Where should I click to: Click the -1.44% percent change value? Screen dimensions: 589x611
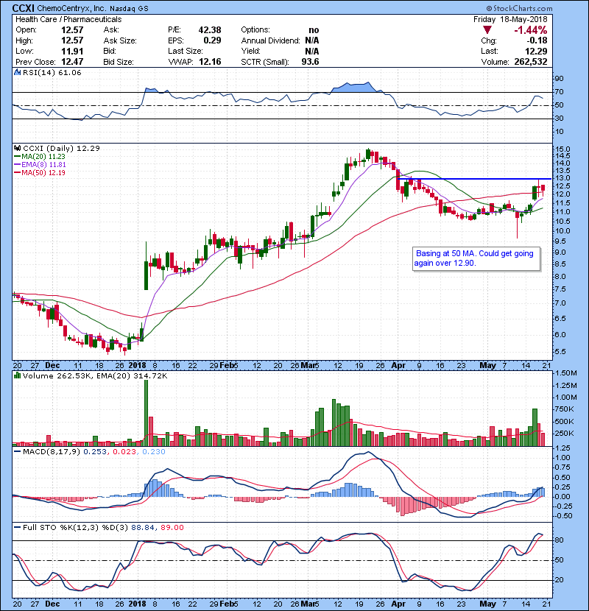point(531,30)
